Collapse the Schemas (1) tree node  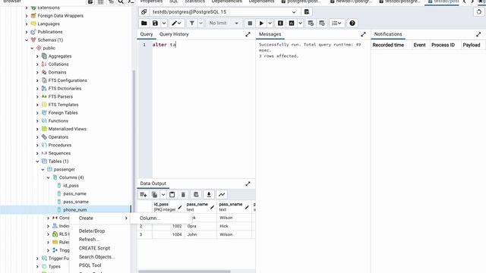[27, 40]
